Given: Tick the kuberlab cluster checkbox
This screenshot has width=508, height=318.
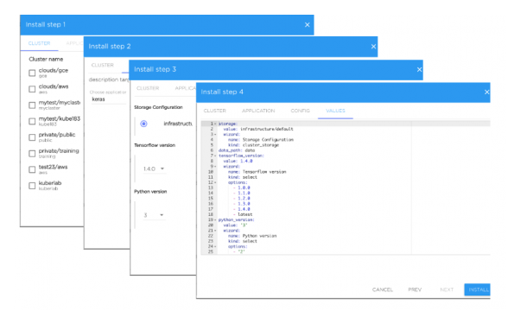Looking at the screenshot, I should (32, 186).
